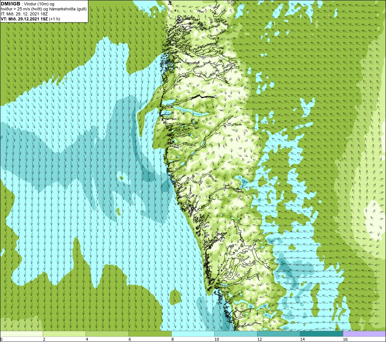Image resolution: width=386 pixels, height=342 pixels.
Task: Click the 10–12 m/s turquoise legend swatch
Action: point(236,334)
